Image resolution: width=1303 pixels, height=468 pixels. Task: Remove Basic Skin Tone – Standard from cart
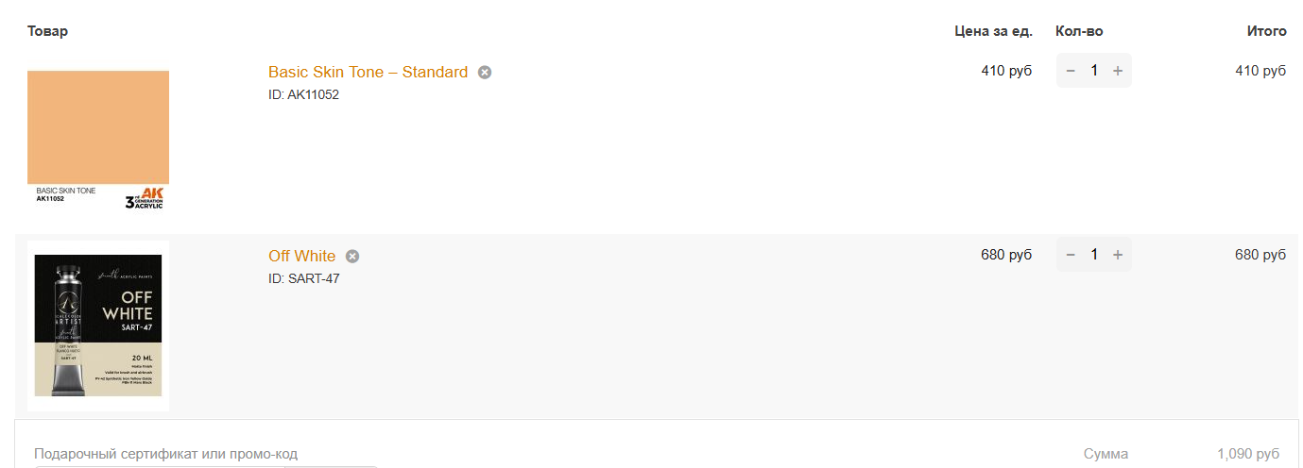click(485, 72)
